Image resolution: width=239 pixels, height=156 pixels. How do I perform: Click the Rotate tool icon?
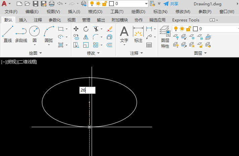[86, 29]
